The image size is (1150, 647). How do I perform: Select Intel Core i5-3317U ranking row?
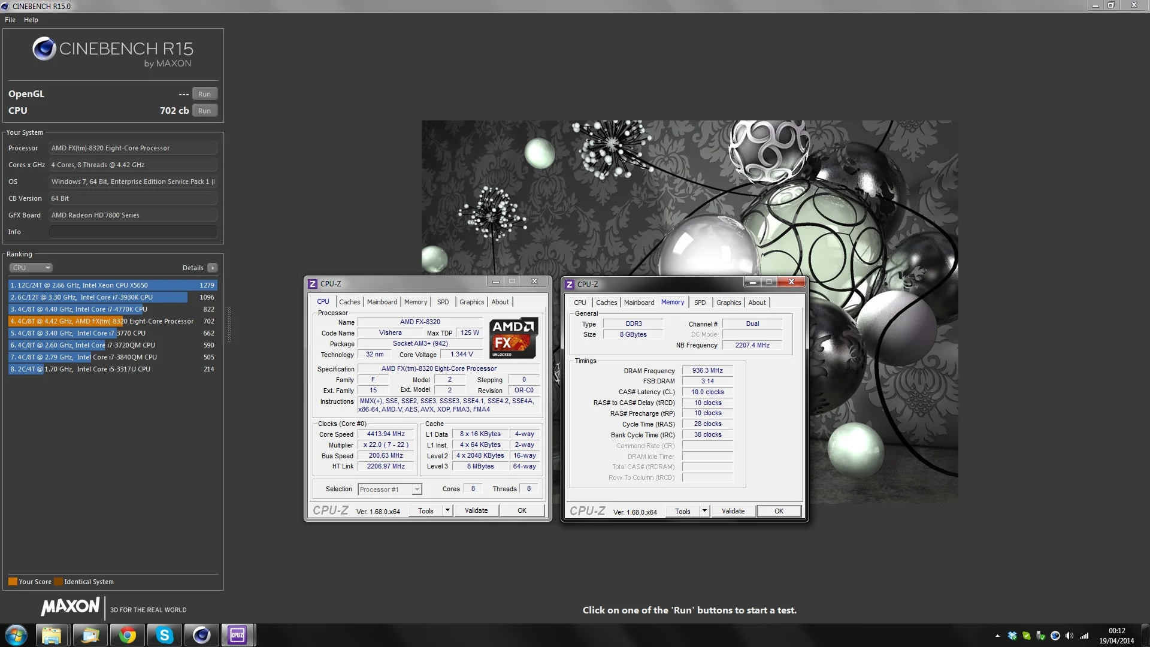point(112,369)
